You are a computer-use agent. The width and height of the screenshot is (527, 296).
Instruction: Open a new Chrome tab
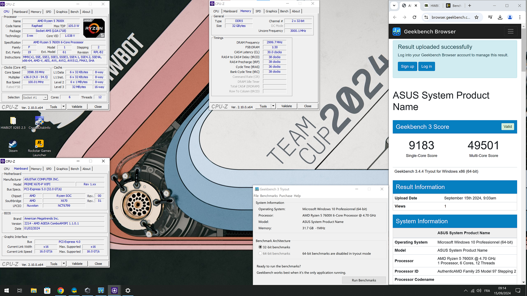470,6
